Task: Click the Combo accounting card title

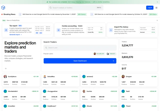Action: tap(69, 26)
